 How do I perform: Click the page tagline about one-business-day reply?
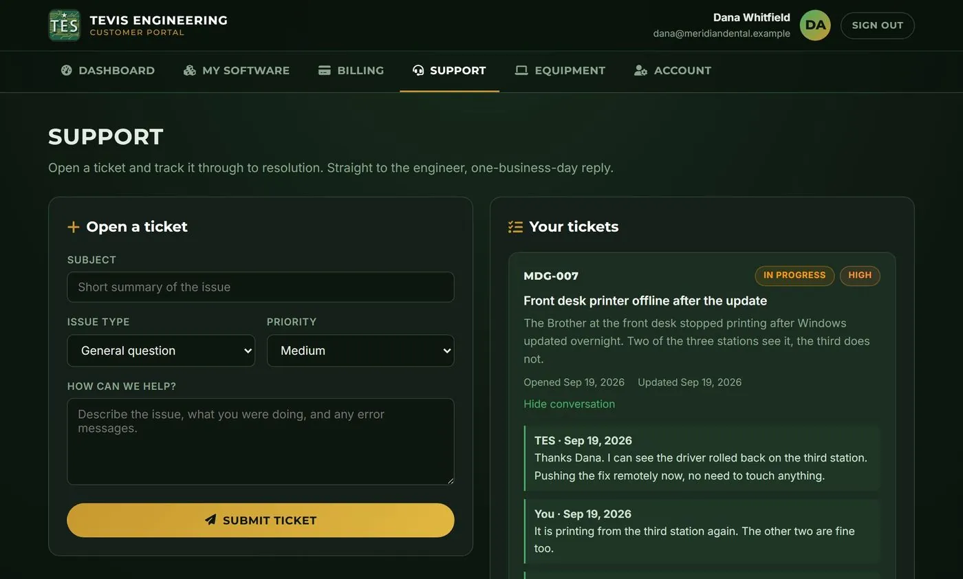click(331, 168)
